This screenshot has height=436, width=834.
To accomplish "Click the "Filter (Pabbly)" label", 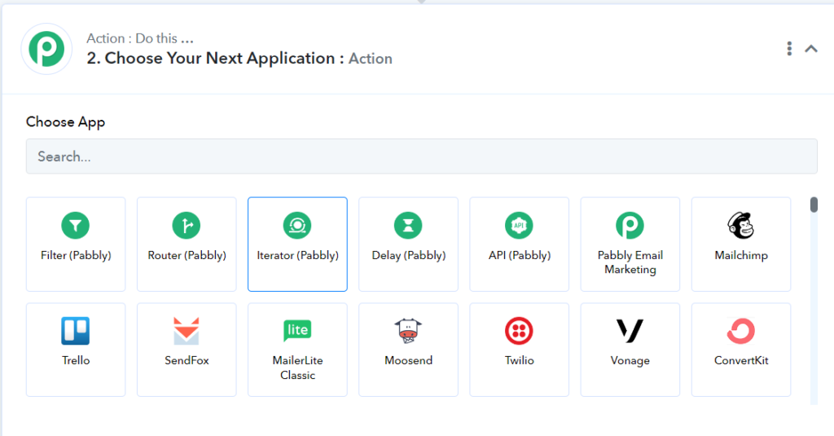I will tap(76, 256).
